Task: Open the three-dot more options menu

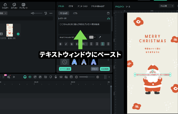Action: (51, 13)
